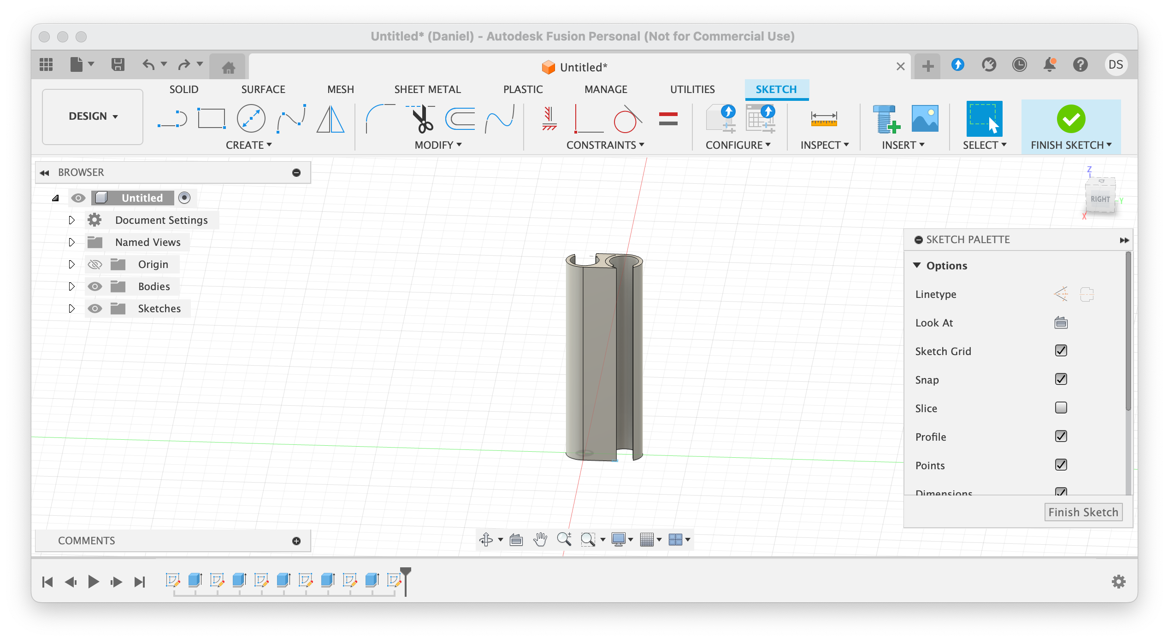Expand the Document Settings tree node
Viewport: 1169px width, 641px height.
click(x=71, y=220)
